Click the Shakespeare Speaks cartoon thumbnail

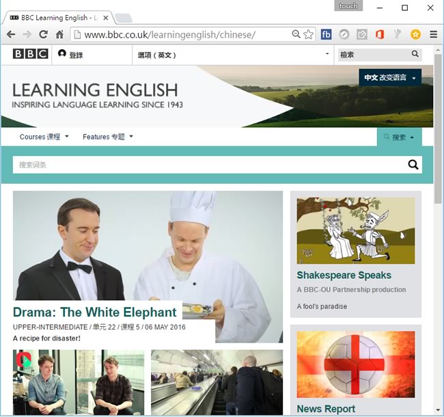(x=355, y=231)
